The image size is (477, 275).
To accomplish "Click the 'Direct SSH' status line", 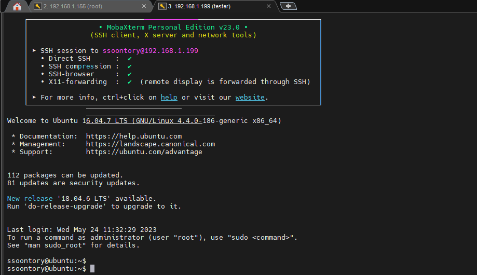I will tap(87, 59).
